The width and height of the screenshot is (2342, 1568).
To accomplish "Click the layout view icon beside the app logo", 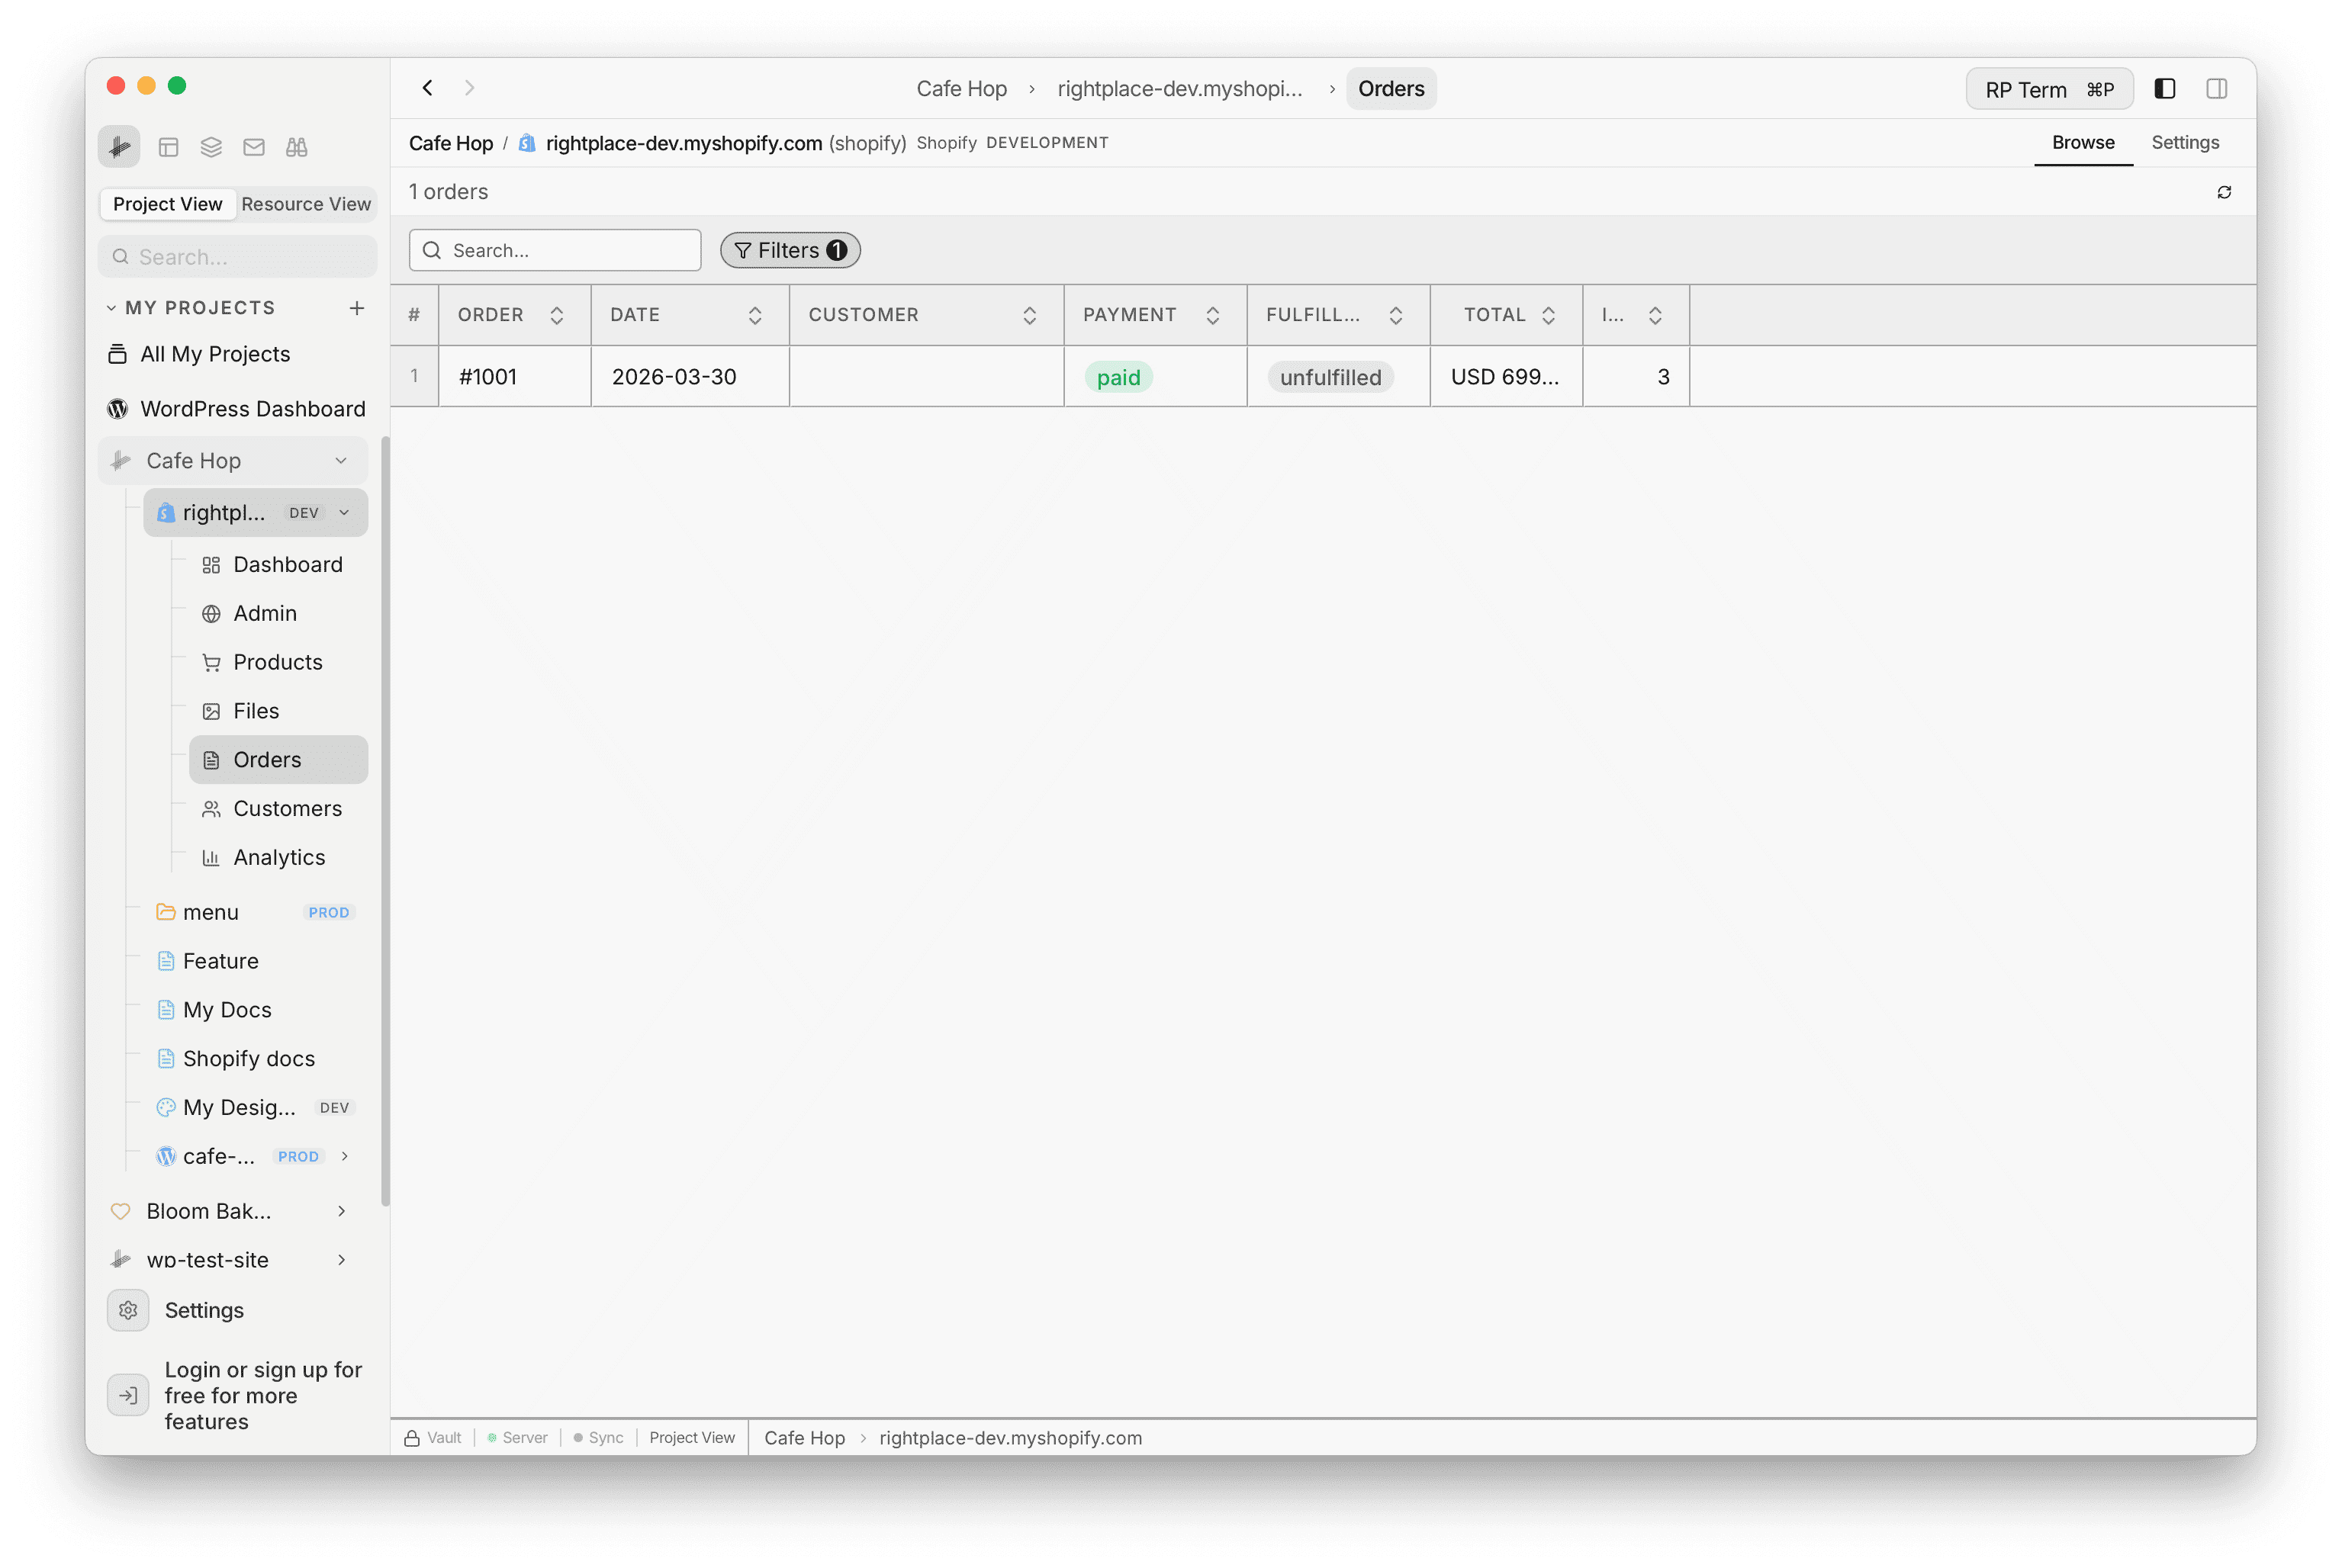I will [x=168, y=147].
